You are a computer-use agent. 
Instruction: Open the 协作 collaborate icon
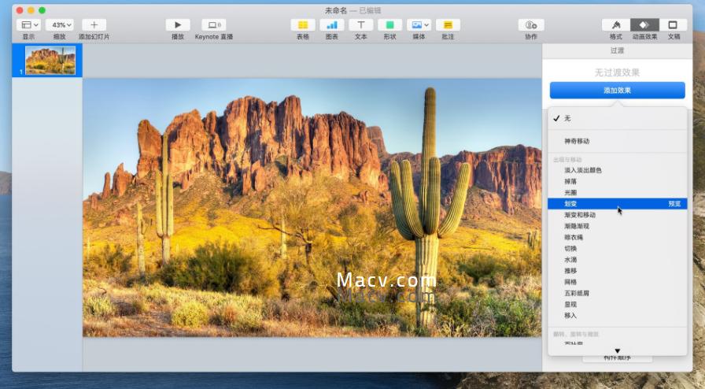(531, 24)
